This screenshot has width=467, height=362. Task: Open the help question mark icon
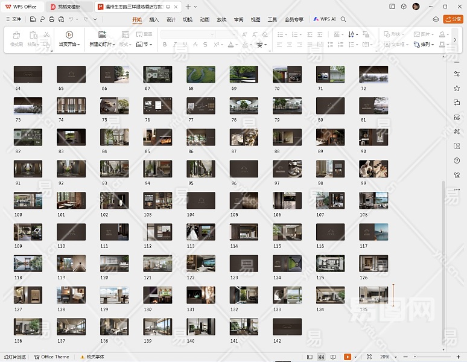coord(457,160)
